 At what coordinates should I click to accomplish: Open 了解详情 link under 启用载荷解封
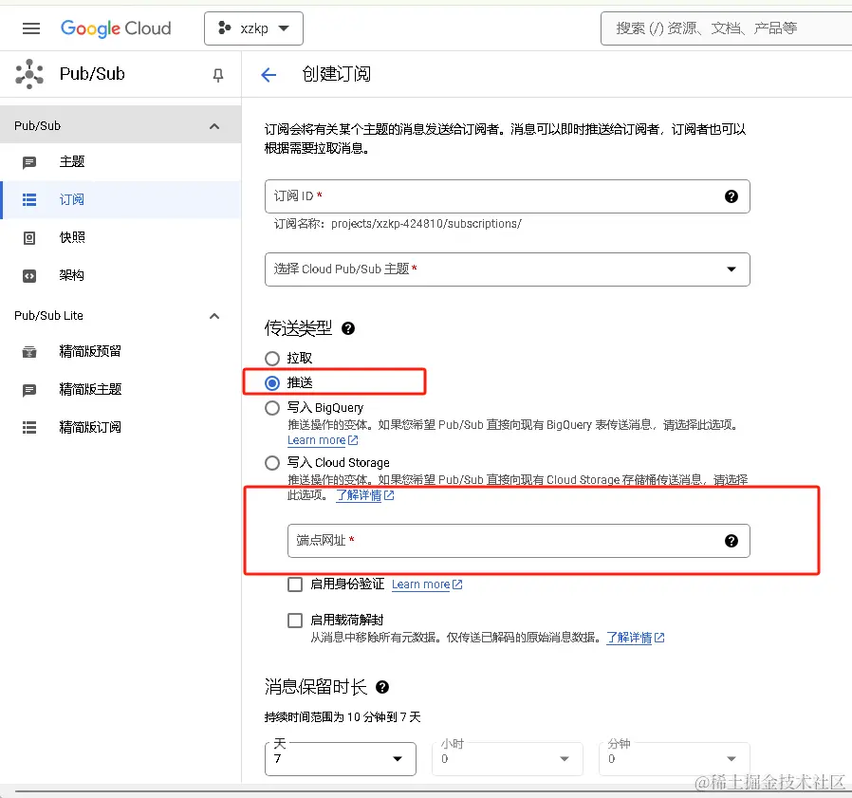(x=635, y=638)
